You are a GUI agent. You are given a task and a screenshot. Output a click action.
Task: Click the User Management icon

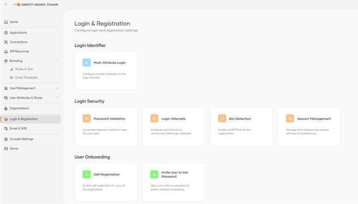coord(6,88)
